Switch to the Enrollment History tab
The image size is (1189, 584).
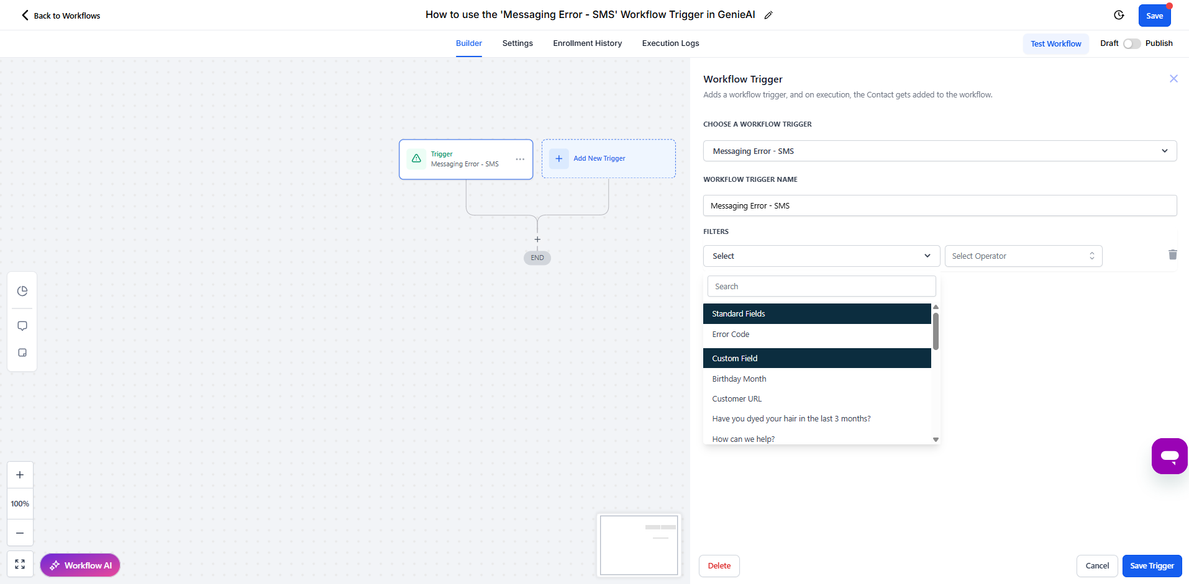[586, 43]
